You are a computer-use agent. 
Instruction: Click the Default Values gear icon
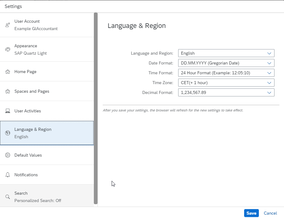8,155
